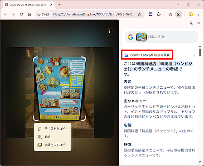This screenshot has height=166, width=204.
Task: Open the new tab plus button
Action: pyautogui.click(x=59, y=5)
